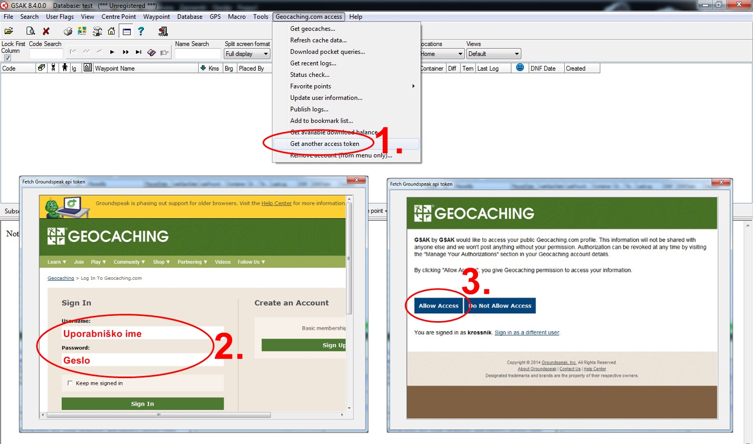Select Get recent logs... entry
Image resolution: width=753 pixels, height=444 pixels.
point(347,63)
